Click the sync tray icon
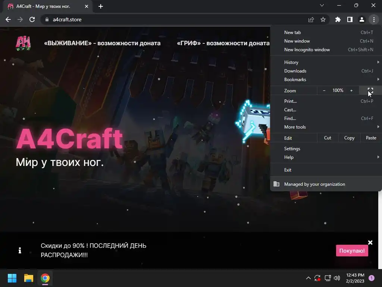 (x=317, y=278)
